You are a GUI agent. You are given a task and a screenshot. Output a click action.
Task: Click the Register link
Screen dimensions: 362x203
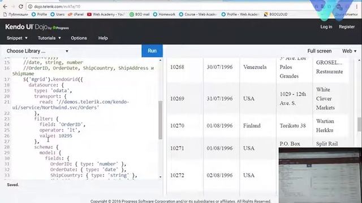point(347,27)
